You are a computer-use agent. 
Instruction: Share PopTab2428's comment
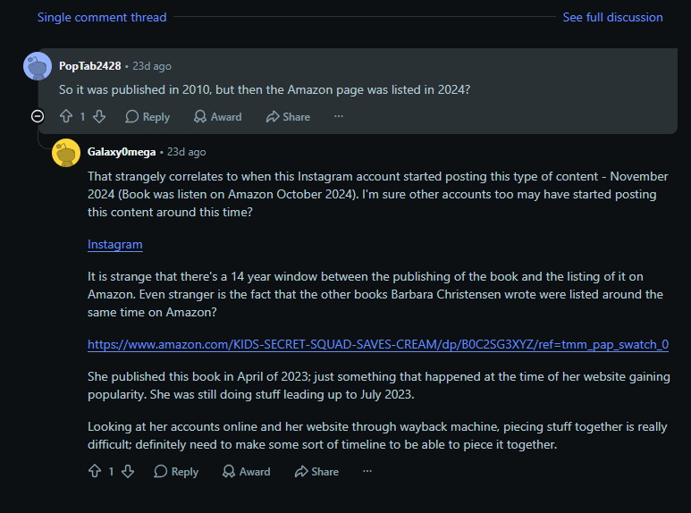point(288,116)
